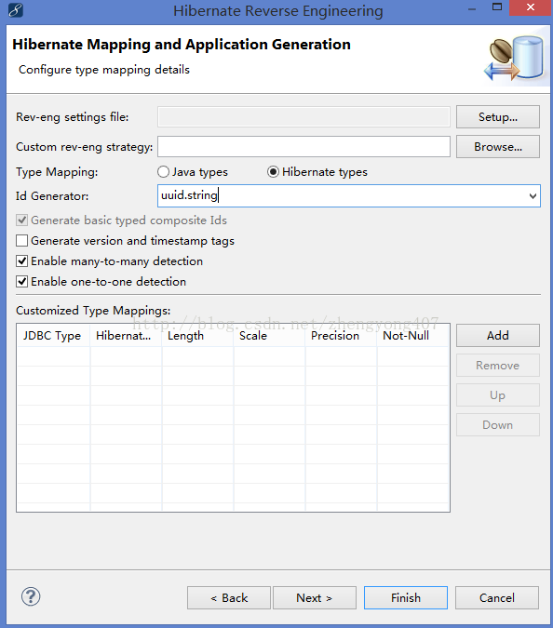Open the Id Generator dropdown arrow

tap(533, 196)
